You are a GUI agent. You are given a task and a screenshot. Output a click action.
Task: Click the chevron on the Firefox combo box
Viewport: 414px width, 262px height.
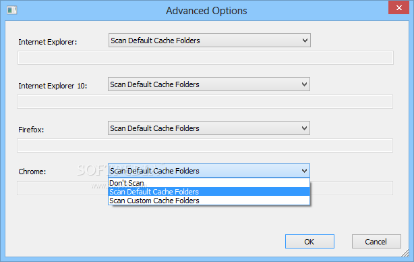[x=304, y=128]
